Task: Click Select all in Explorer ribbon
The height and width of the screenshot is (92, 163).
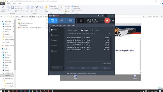Action: point(75,6)
